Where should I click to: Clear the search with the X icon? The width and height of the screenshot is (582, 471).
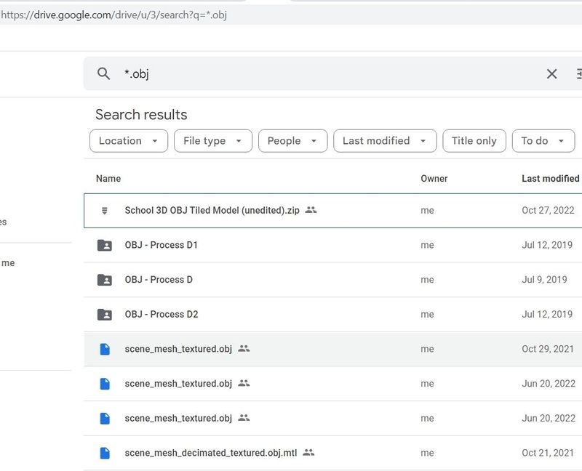551,73
